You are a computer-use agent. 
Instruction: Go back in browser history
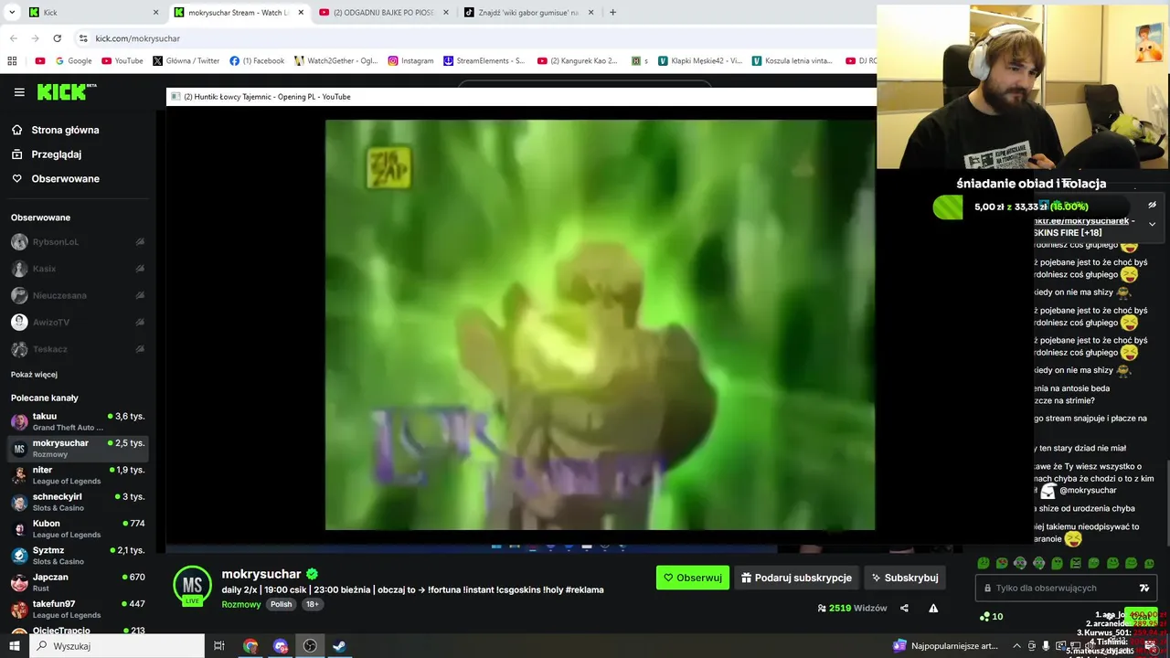[x=13, y=38]
